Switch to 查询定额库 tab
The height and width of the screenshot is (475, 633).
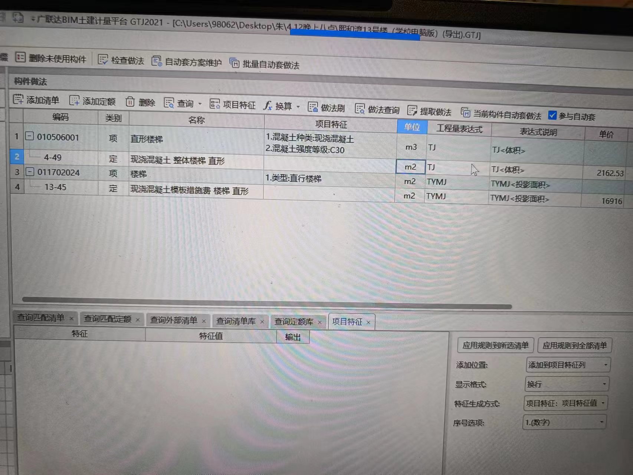294,321
